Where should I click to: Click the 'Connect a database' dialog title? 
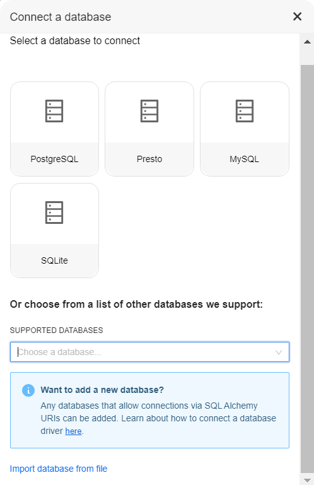pos(61,16)
